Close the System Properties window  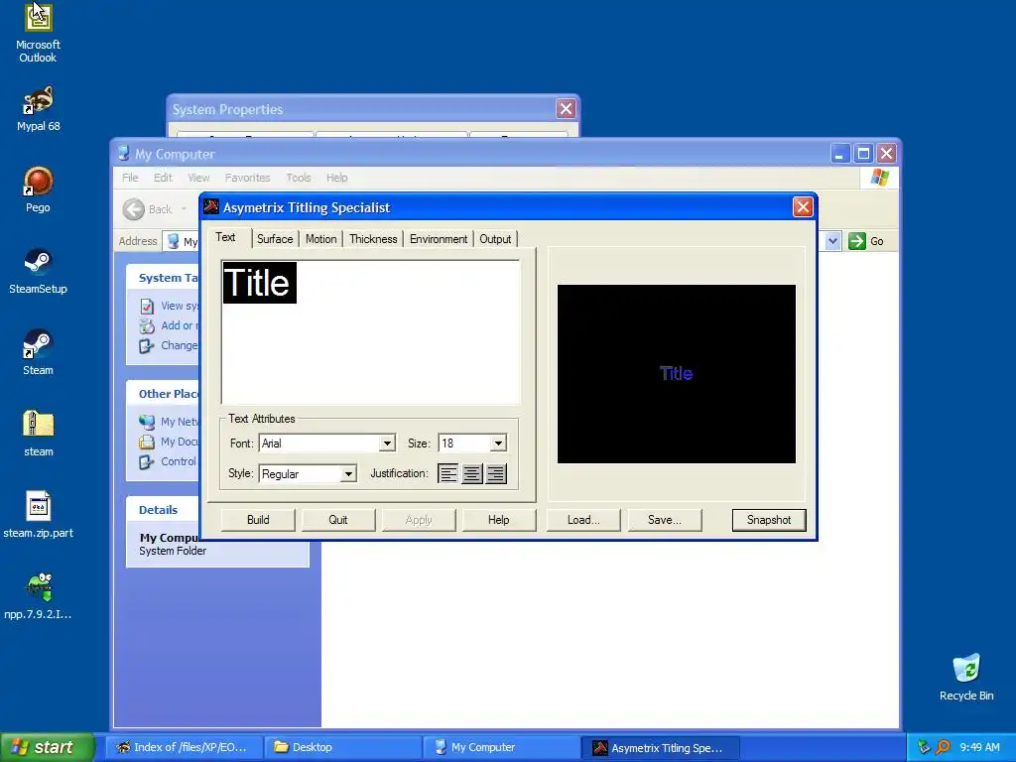coord(566,109)
